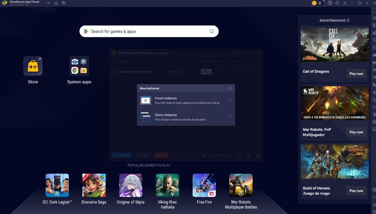Close the New instance dialog
This screenshot has width=376, height=214.
tap(230, 88)
